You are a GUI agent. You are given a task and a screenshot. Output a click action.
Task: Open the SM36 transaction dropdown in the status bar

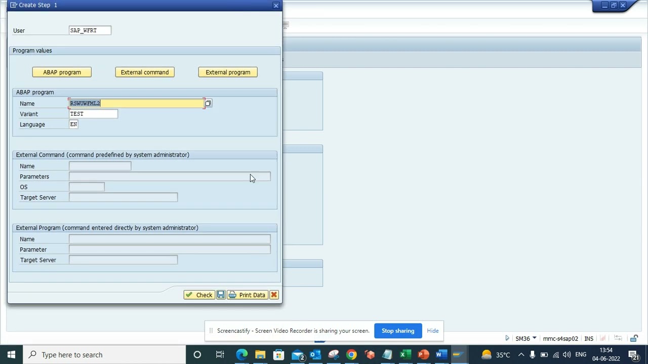pos(534,338)
